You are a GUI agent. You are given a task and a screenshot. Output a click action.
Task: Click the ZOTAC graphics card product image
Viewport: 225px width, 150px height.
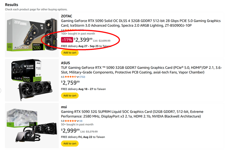coord(32,34)
